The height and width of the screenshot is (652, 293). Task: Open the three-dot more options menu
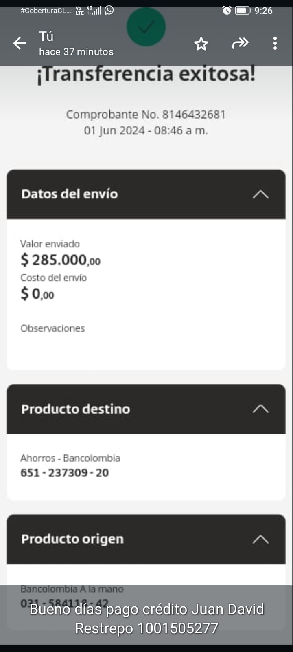point(275,43)
